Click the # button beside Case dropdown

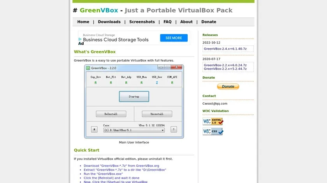94,129
